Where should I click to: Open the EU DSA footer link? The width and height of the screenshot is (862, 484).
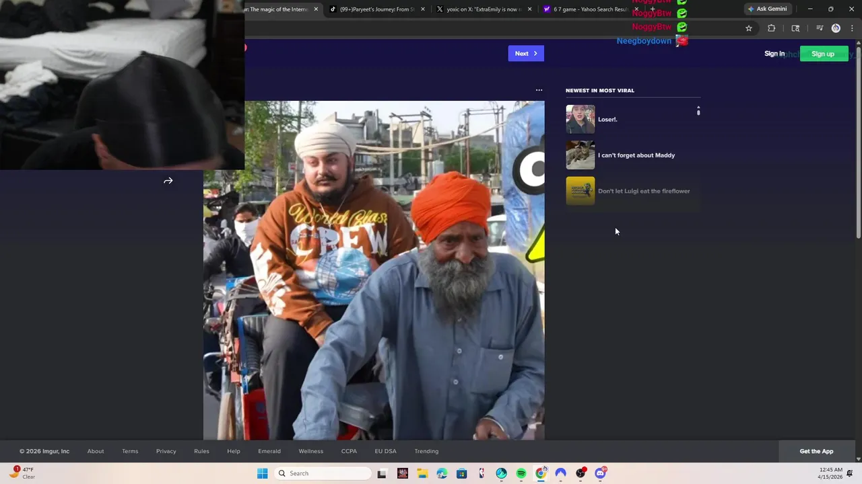386,451
